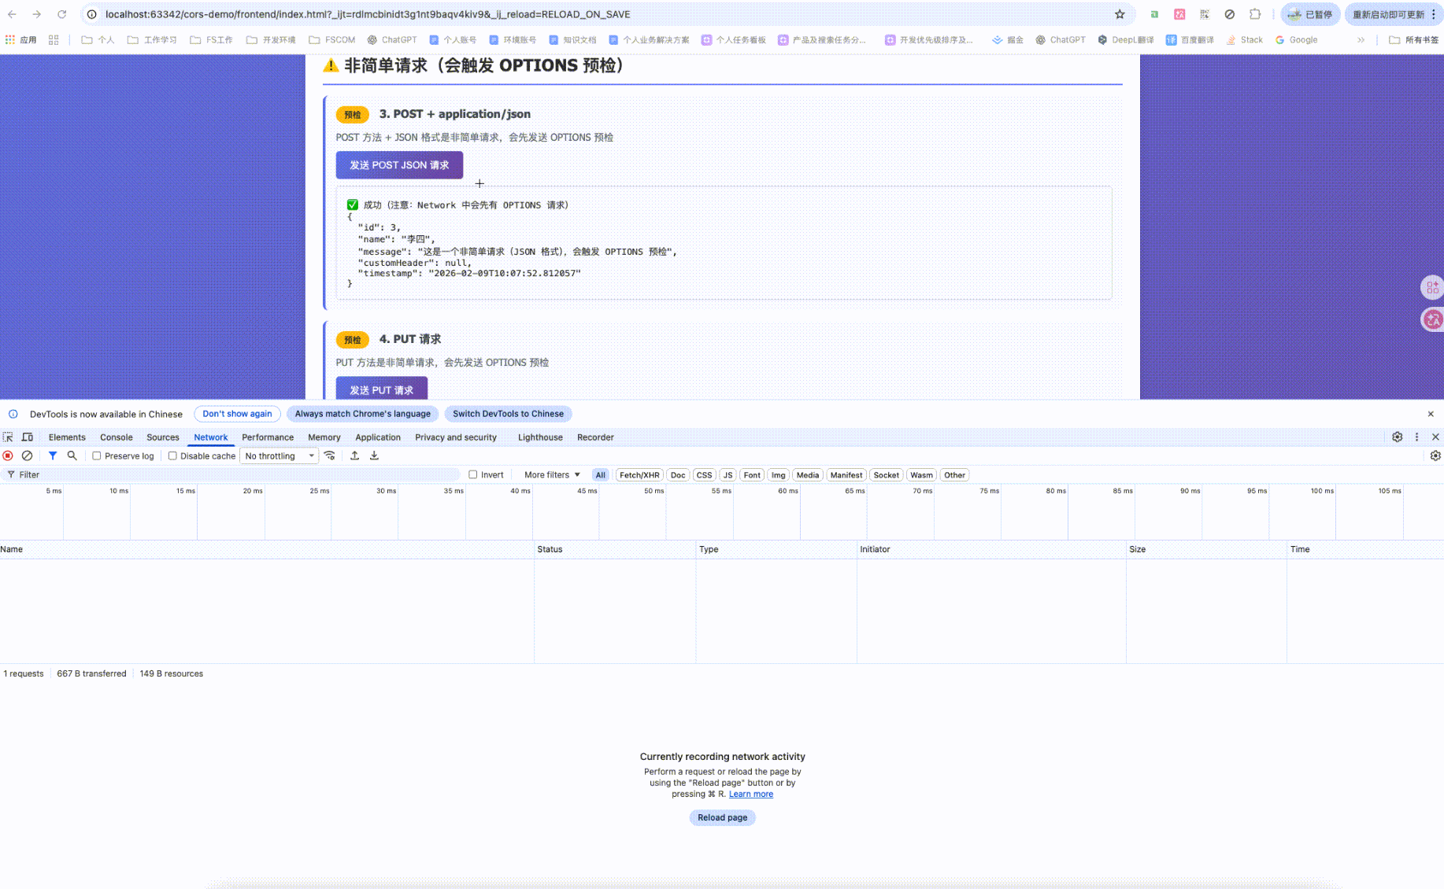Open the apps grid icon in the bookmarks bar
The width and height of the screenshot is (1444, 889).
tap(54, 39)
